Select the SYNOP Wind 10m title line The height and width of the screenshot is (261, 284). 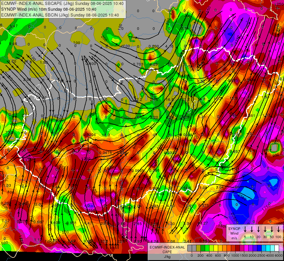pyautogui.click(x=49, y=9)
